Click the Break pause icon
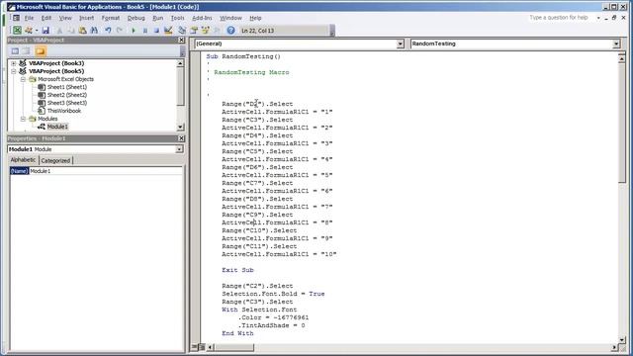The width and height of the screenshot is (633, 356). tap(145, 31)
